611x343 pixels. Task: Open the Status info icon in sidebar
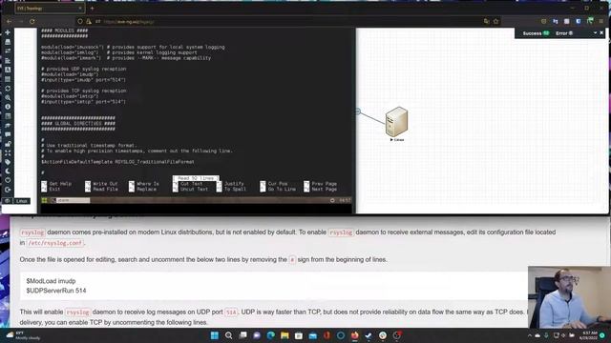pos(8,107)
